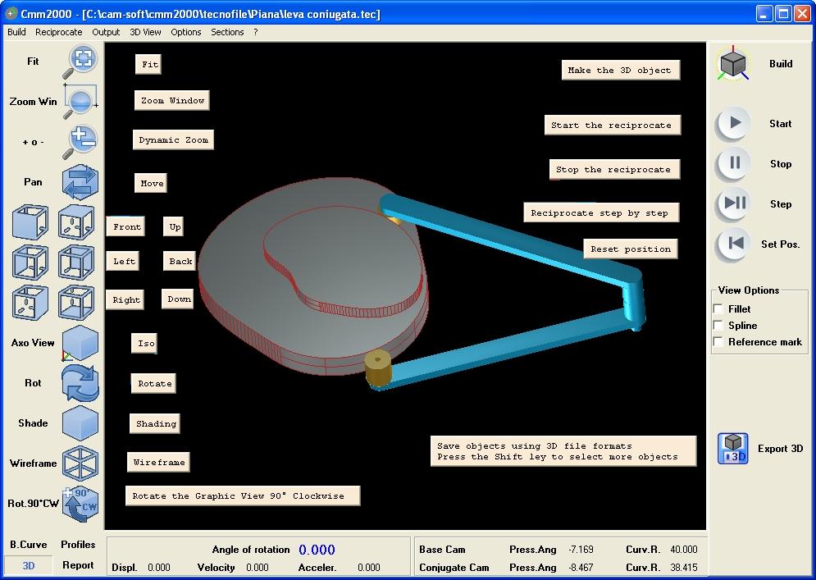816x580 pixels.
Task: Reset with the Set Pos. icon
Action: tap(733, 244)
